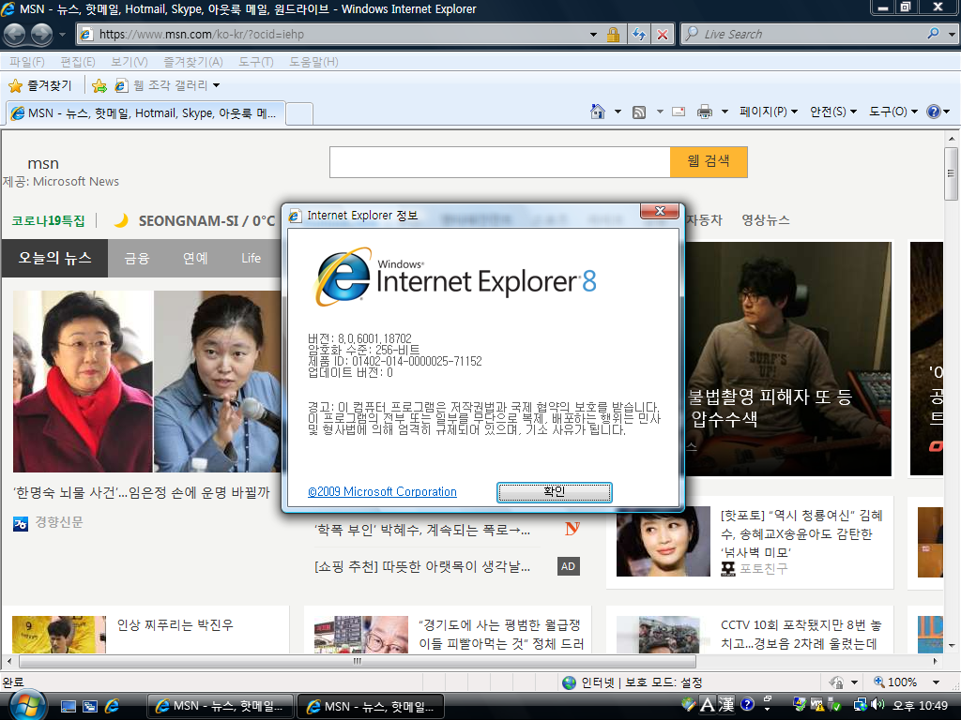
Task: Open the '인상 찌푸리는 박진우' article
Action: pyautogui.click(x=175, y=625)
